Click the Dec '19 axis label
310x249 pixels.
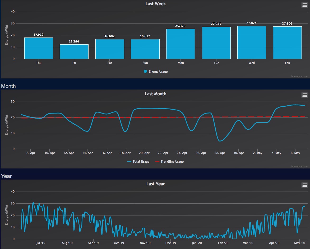click(x=171, y=243)
